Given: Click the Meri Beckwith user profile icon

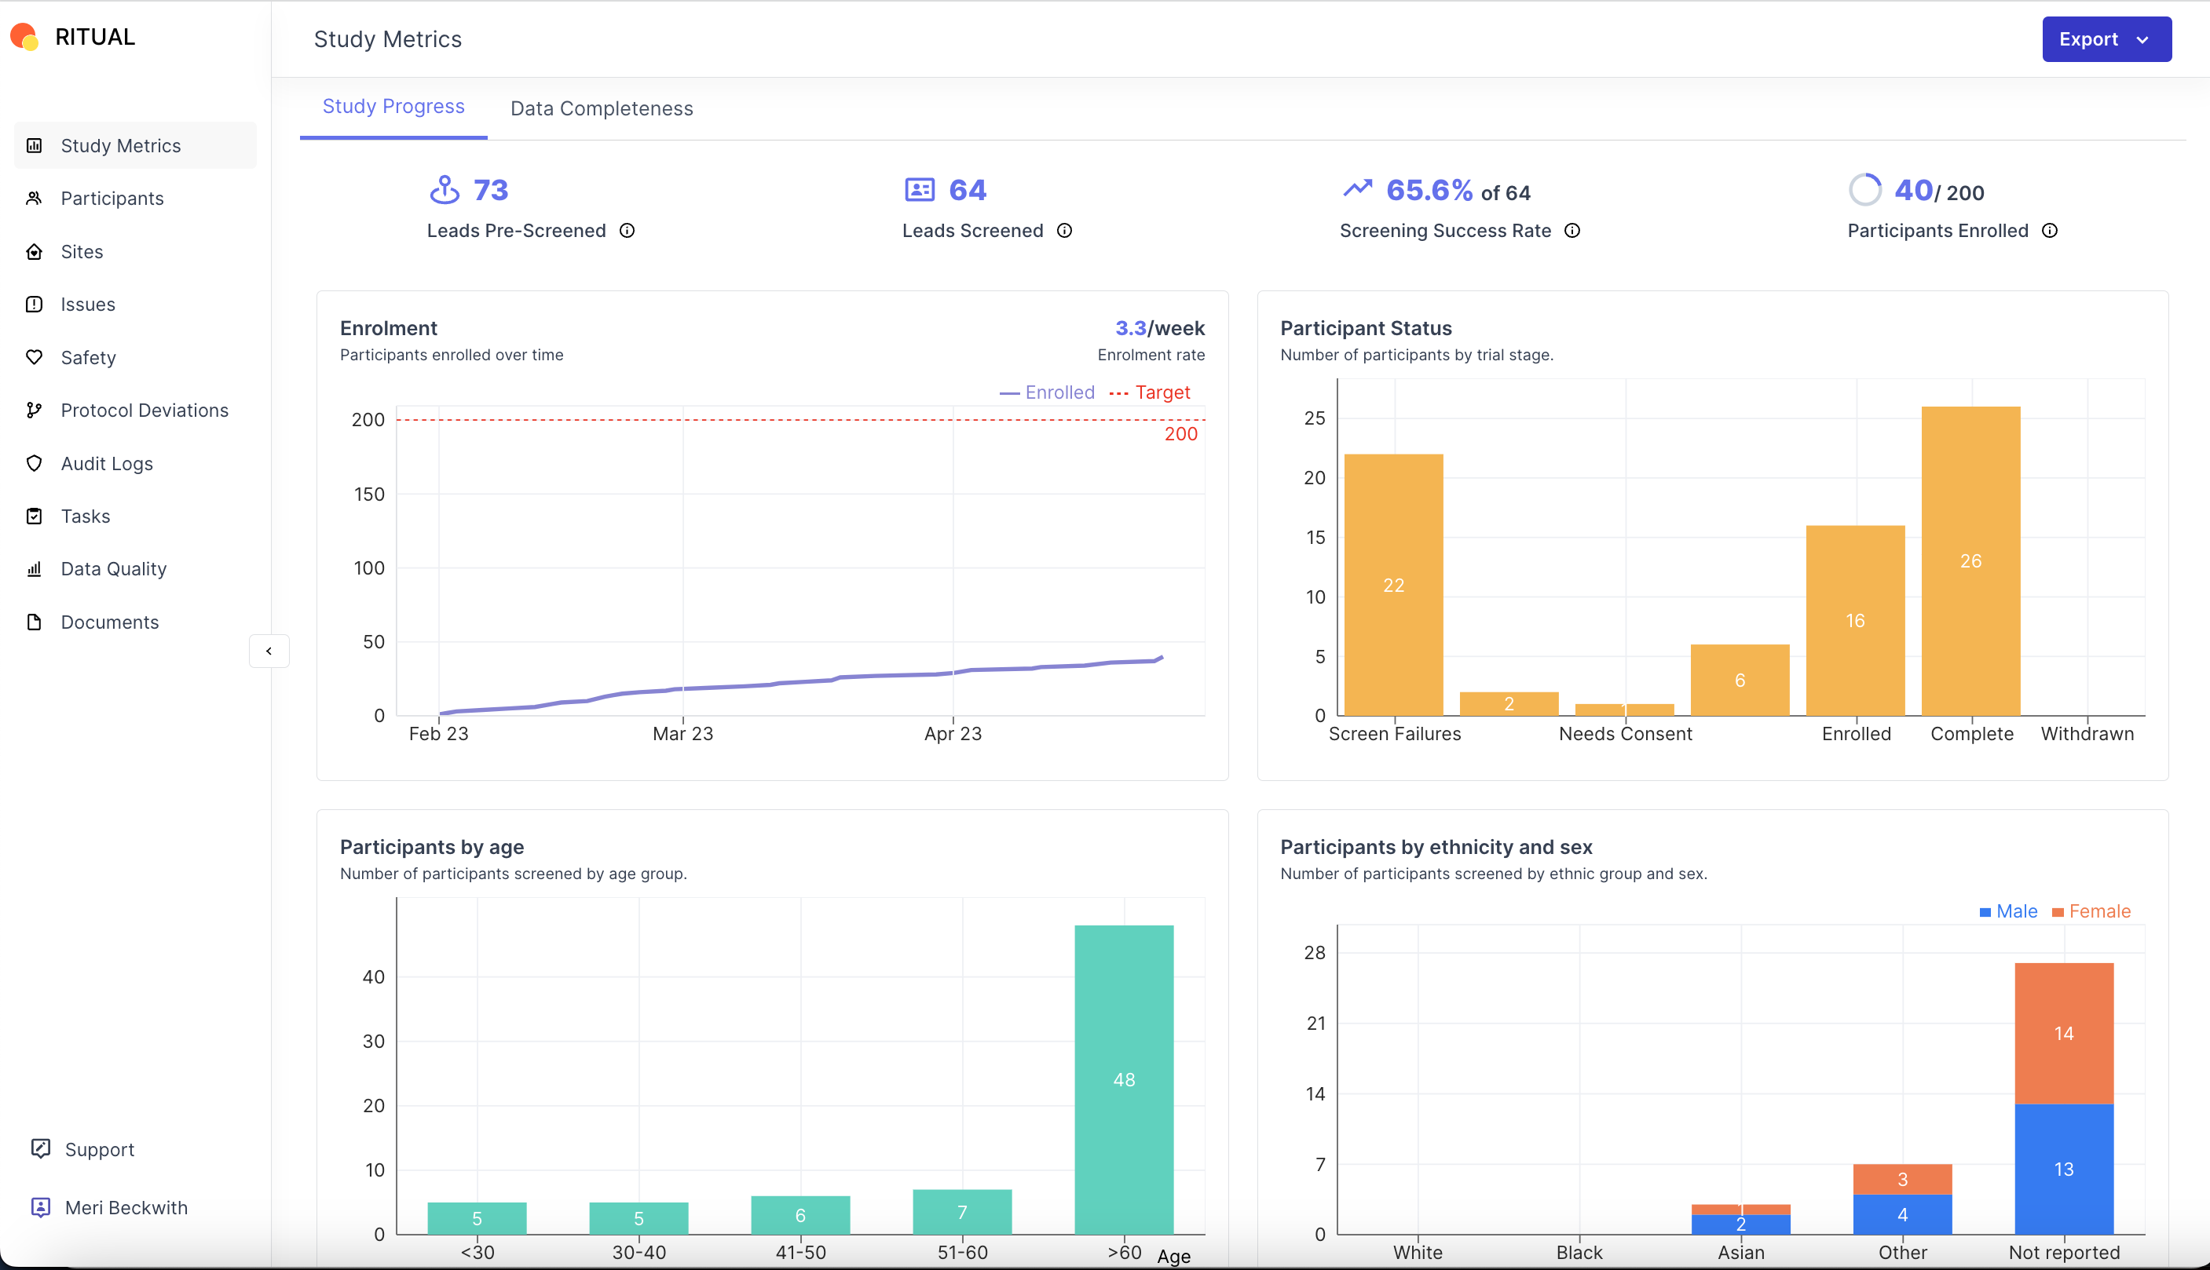Looking at the screenshot, I should pos(41,1206).
